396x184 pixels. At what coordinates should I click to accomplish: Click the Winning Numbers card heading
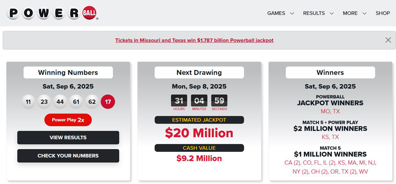(68, 73)
